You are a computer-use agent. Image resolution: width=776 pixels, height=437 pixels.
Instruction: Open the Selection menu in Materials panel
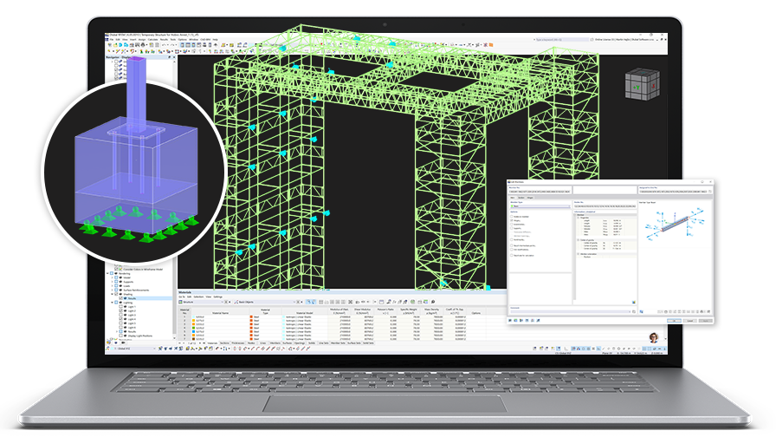(x=198, y=297)
